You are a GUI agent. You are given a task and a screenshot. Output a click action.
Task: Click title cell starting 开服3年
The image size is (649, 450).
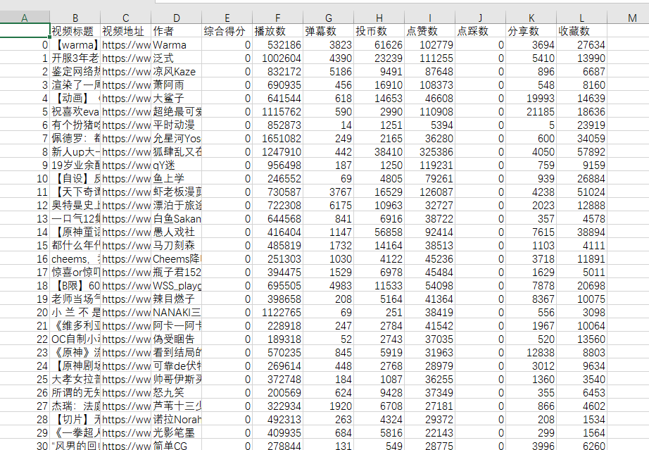pos(75,58)
